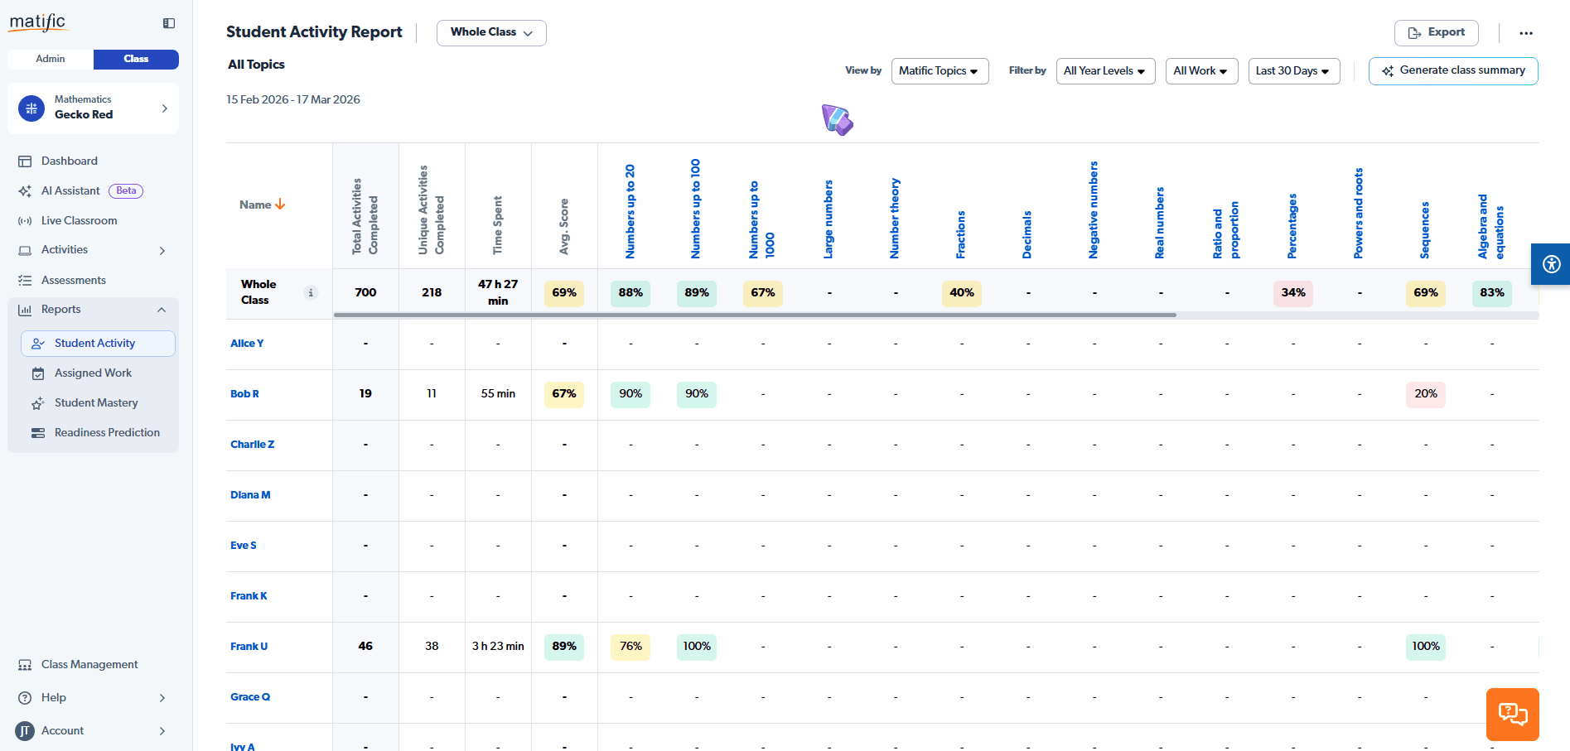Open the Dashboard from the sidebar
Image resolution: width=1570 pixels, height=751 pixels.
tap(69, 161)
